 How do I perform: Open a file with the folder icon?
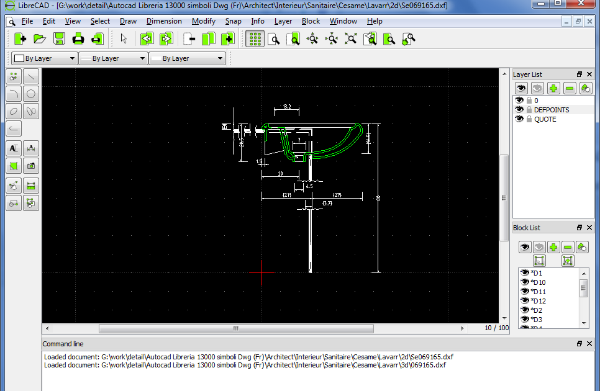(39, 39)
